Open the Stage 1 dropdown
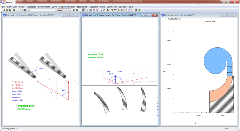 69,10
